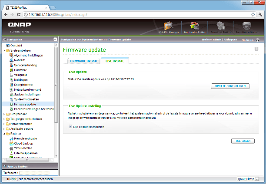This screenshot has height=184, width=266.
Task: Click the Fabrieksinstellingen herstellen icon
Action: point(11,109)
